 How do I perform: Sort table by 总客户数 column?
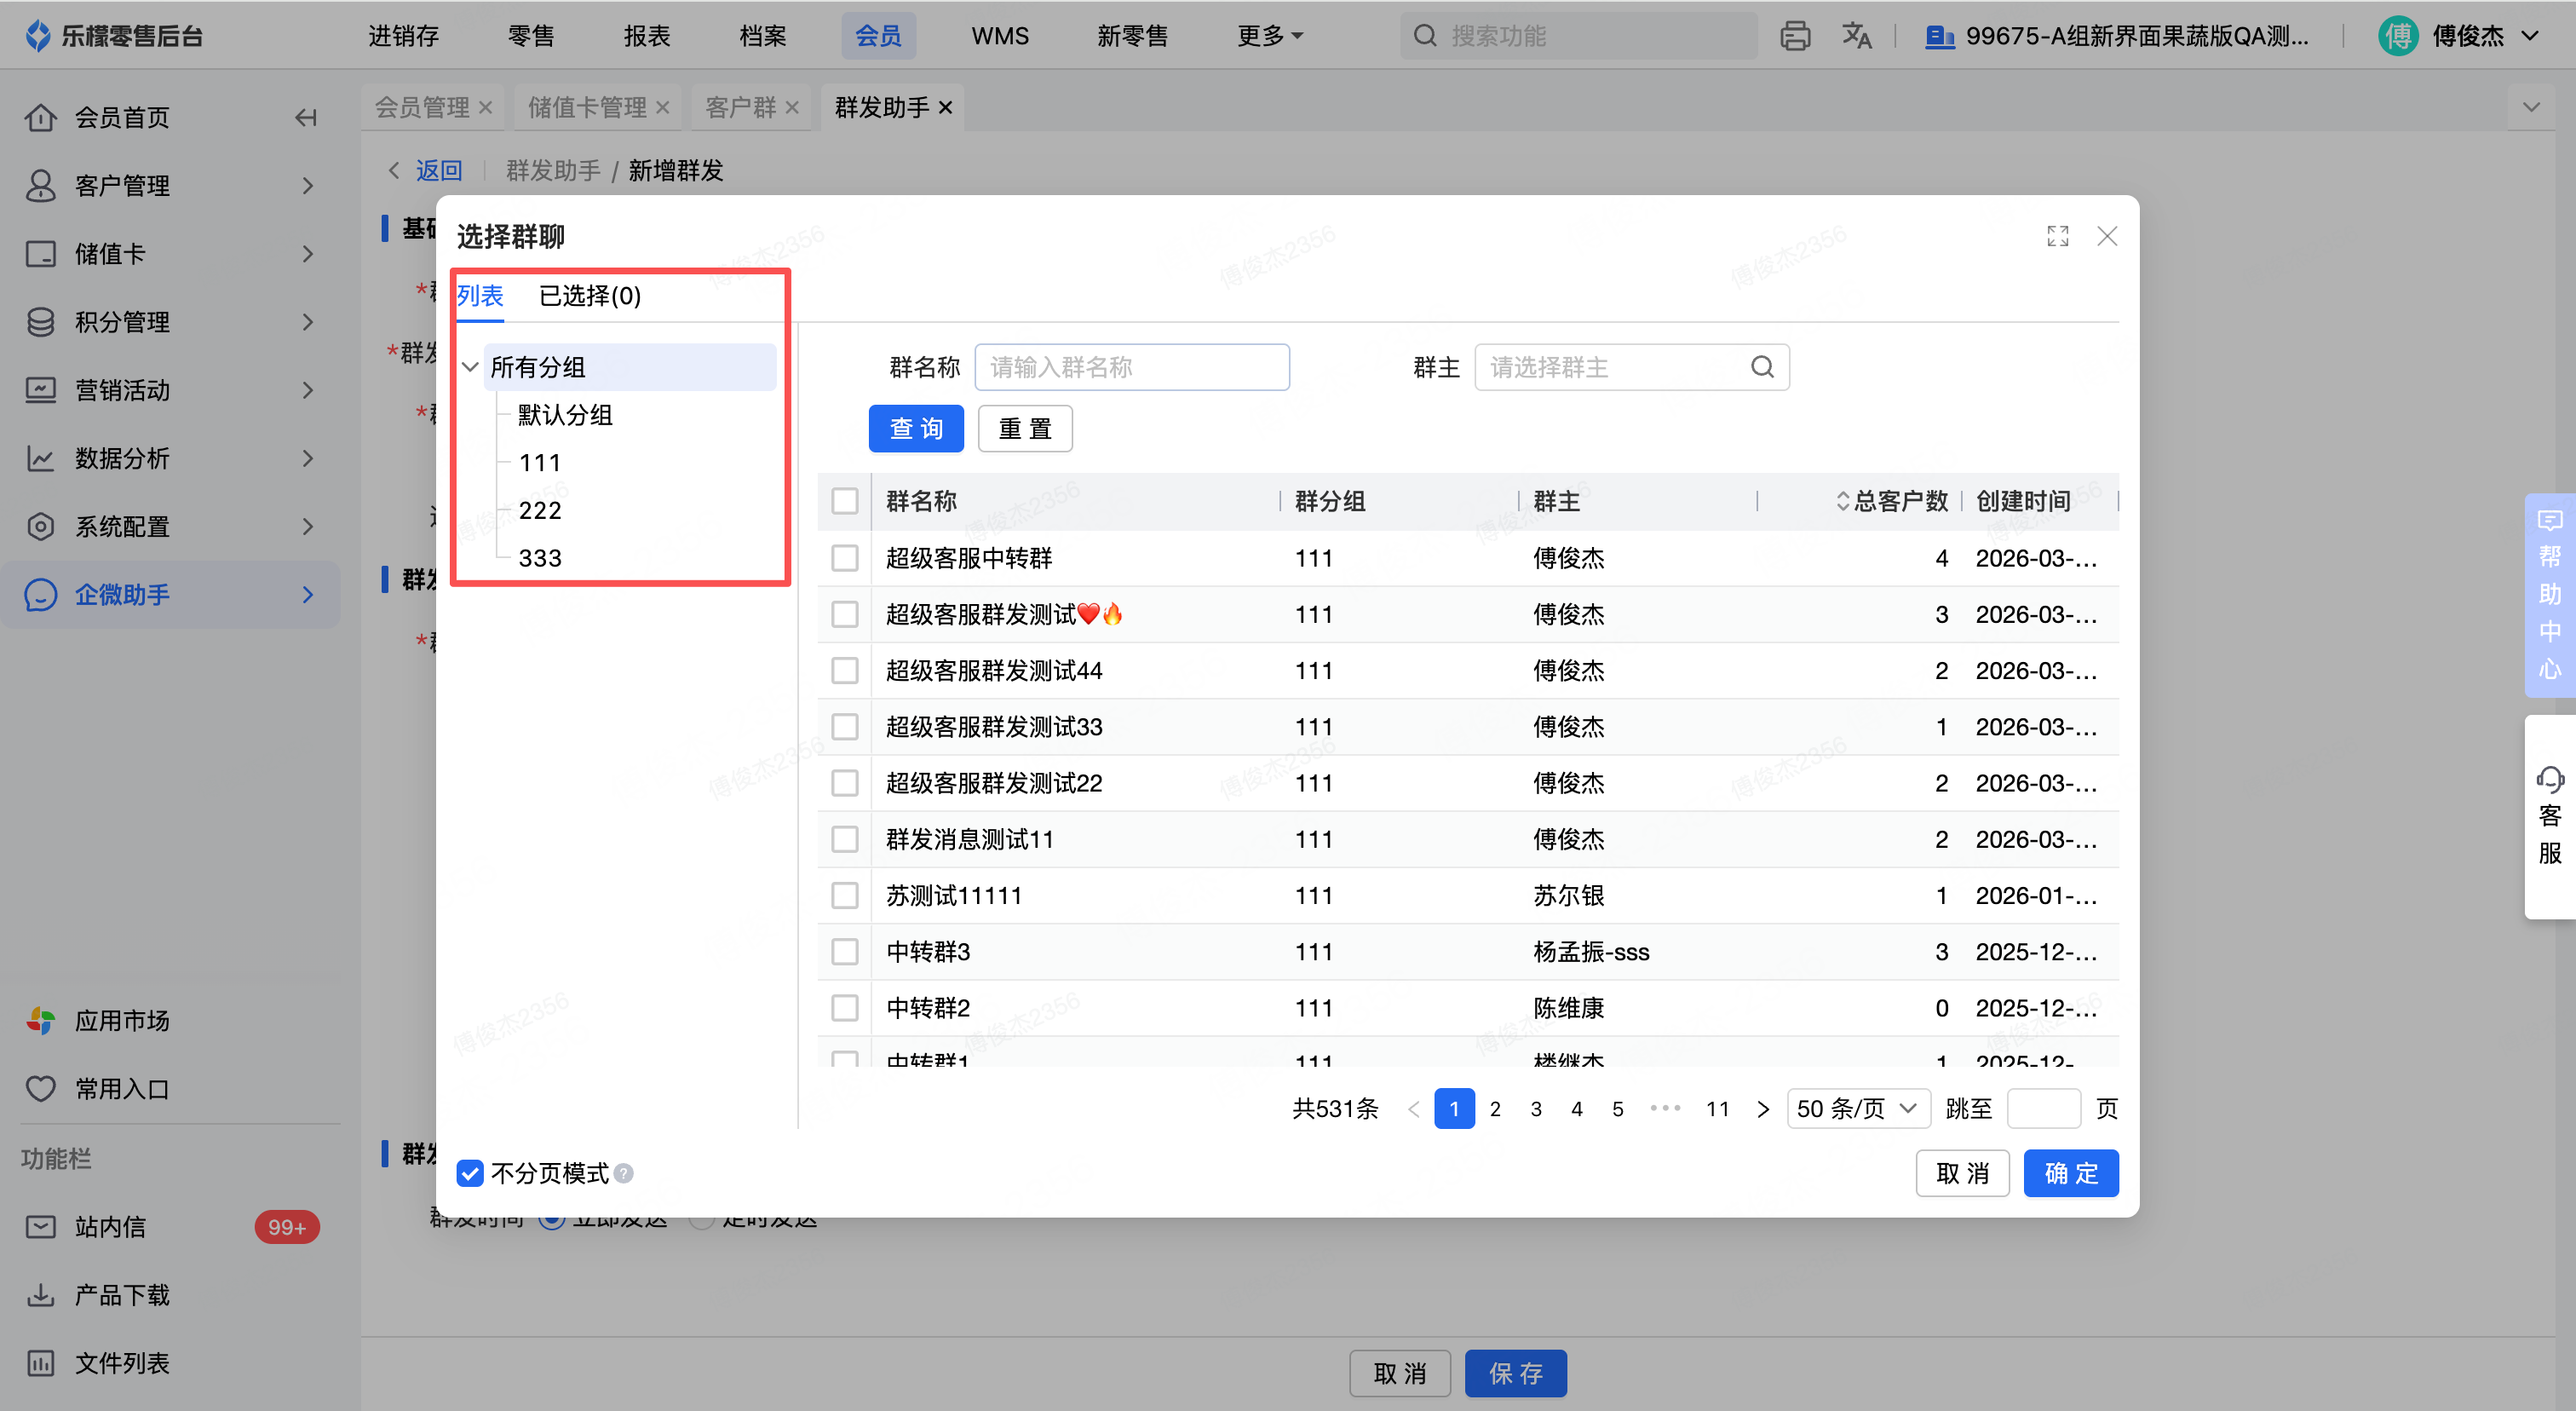click(x=1842, y=501)
